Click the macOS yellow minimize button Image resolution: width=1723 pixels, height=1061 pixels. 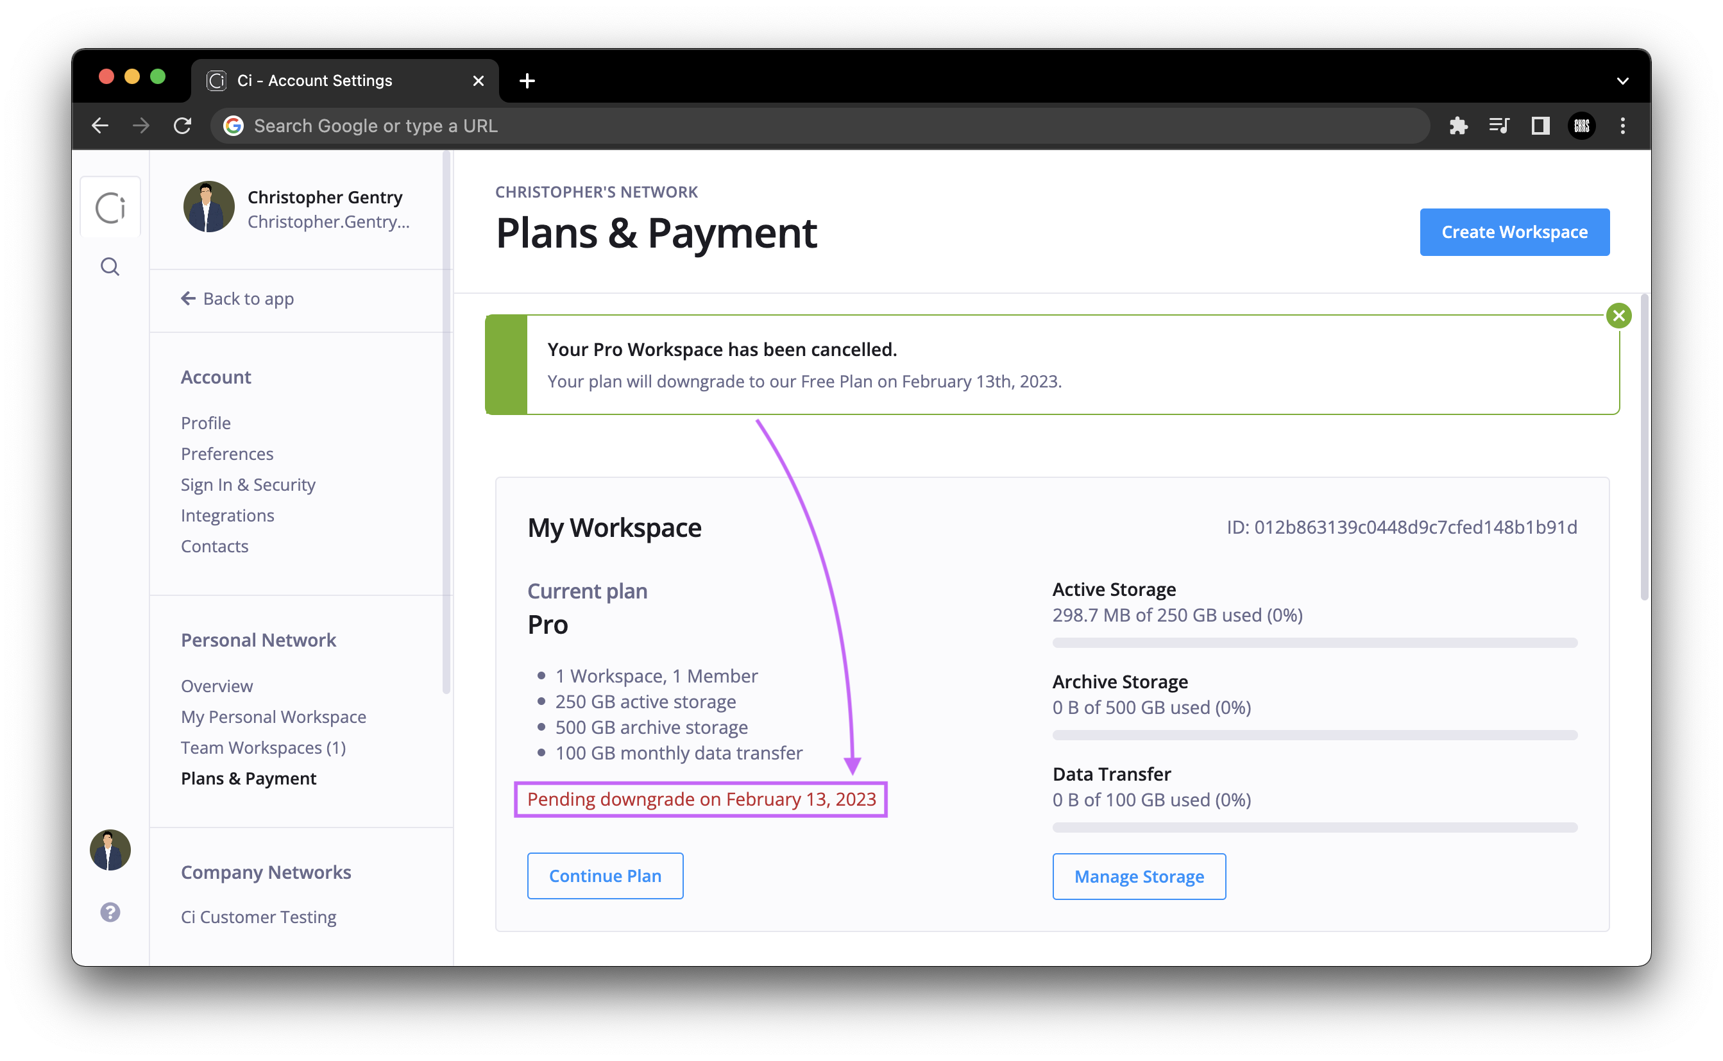coord(132,76)
